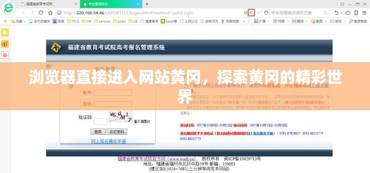Expand the 收藏 dropdown arrow
This screenshot has width=370, height=173.
[x=25, y=22]
